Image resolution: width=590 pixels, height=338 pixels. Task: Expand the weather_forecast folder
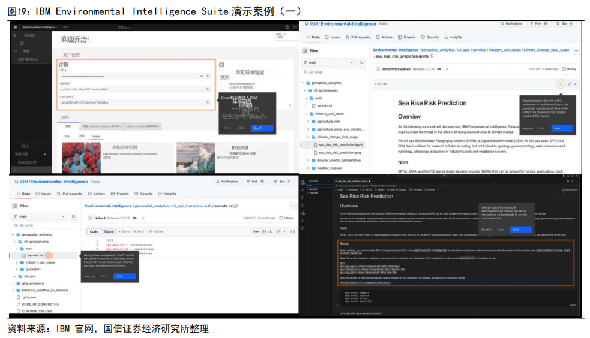coord(309,168)
